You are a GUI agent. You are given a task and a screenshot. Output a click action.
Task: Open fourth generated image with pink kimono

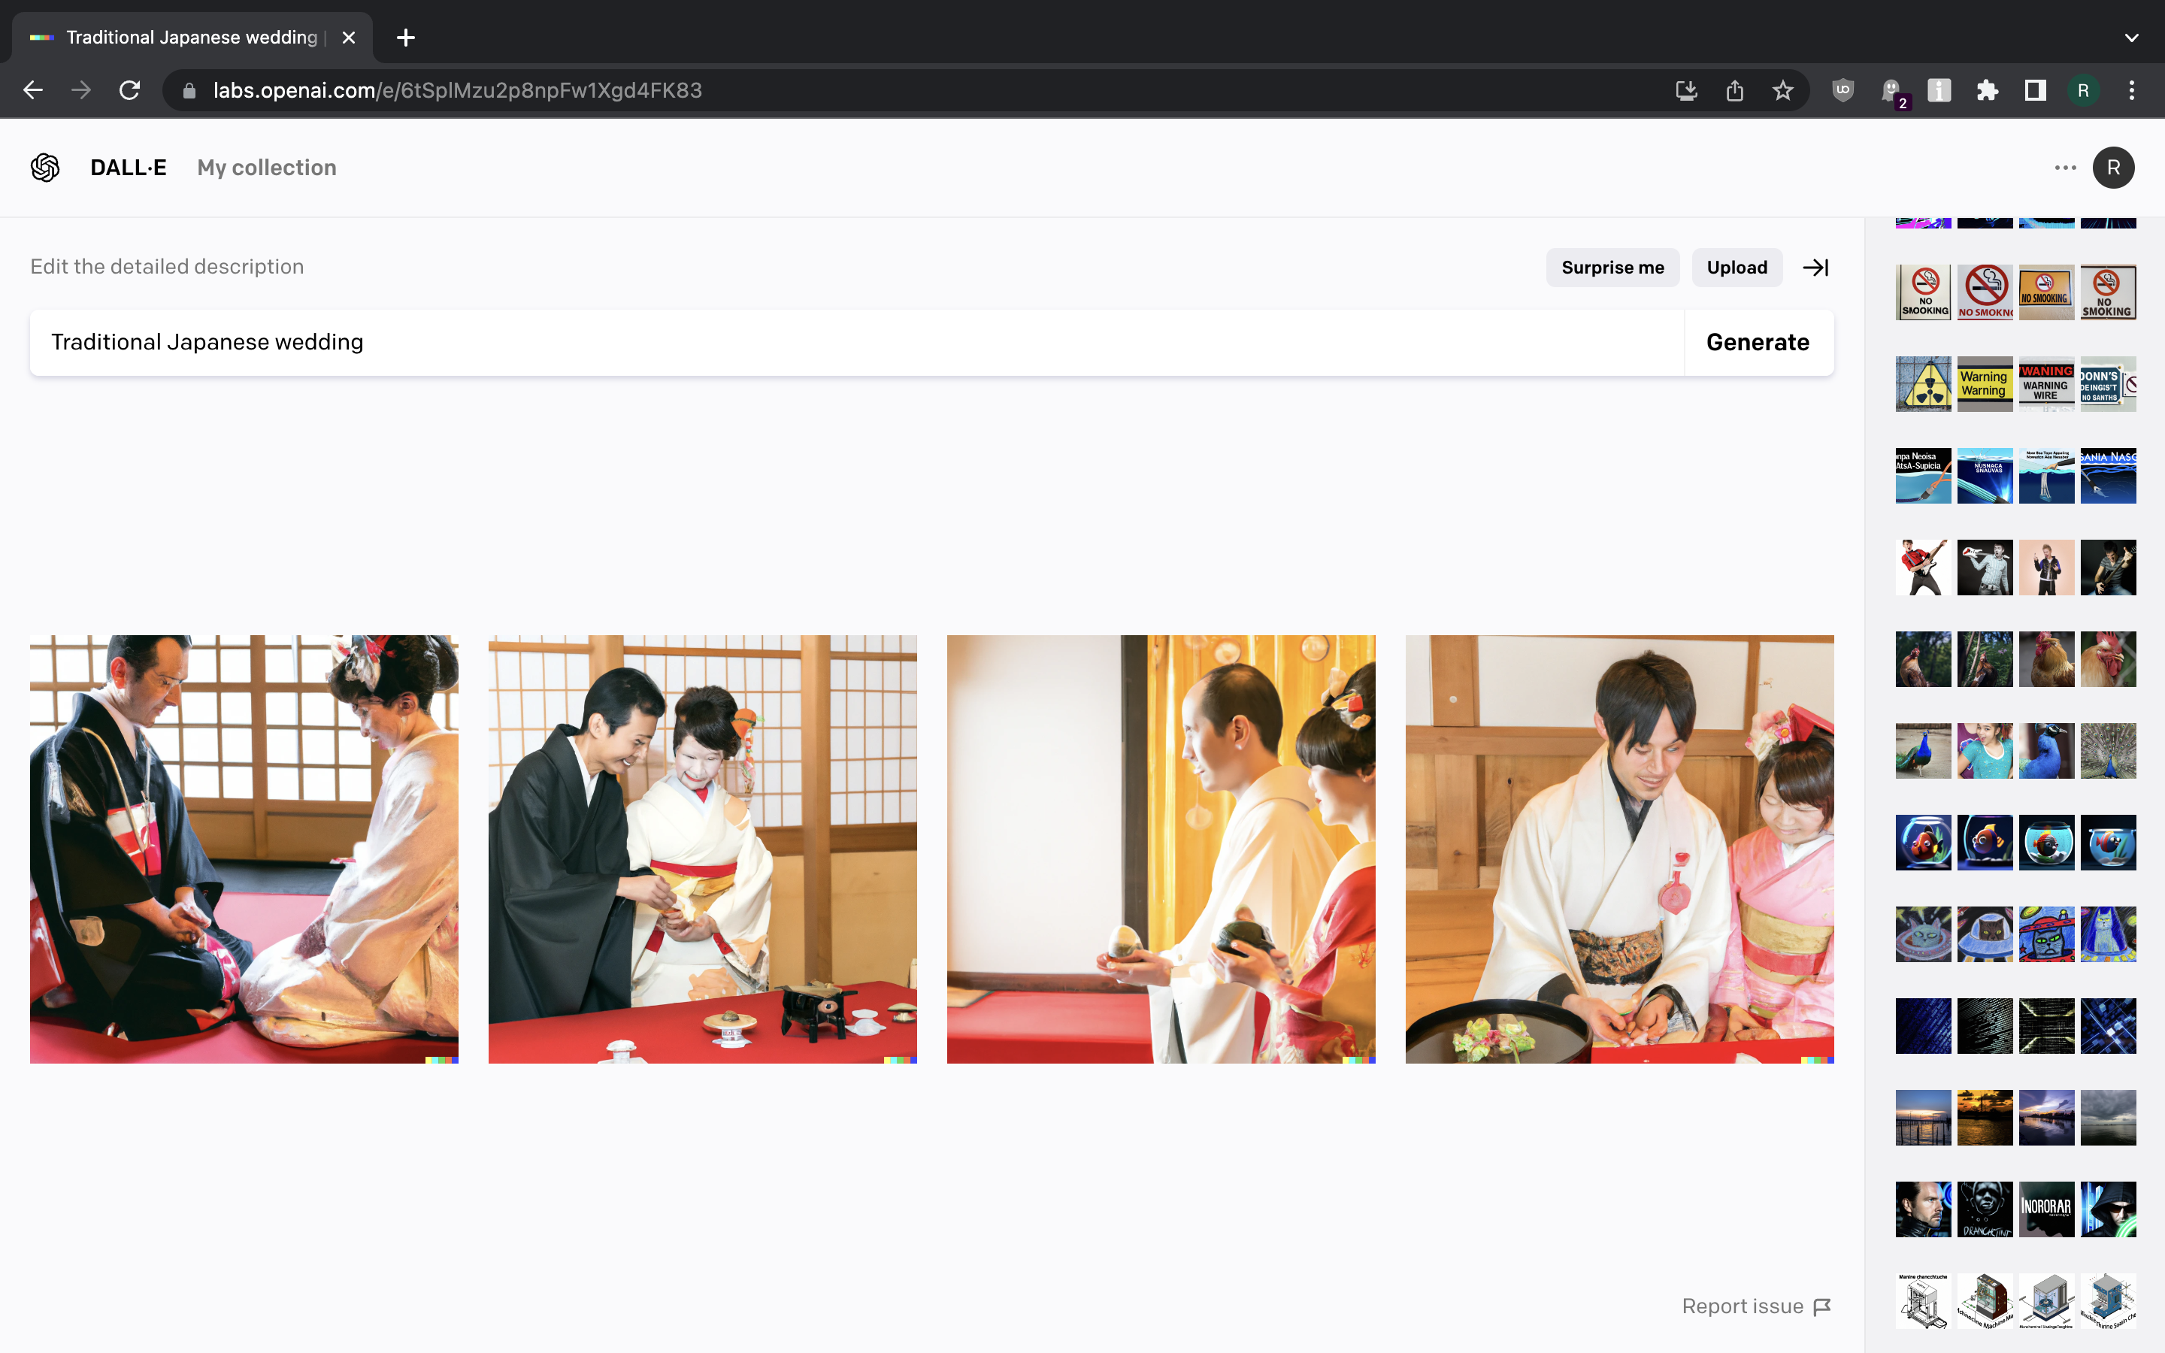pyautogui.click(x=1619, y=849)
